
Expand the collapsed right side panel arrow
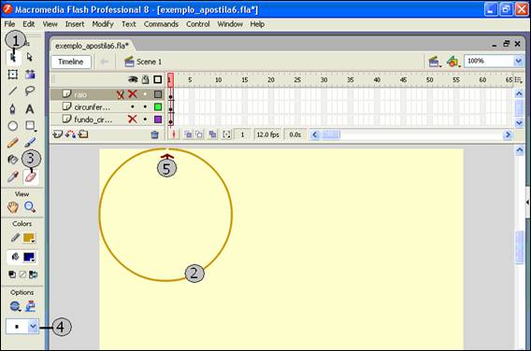tap(527, 203)
